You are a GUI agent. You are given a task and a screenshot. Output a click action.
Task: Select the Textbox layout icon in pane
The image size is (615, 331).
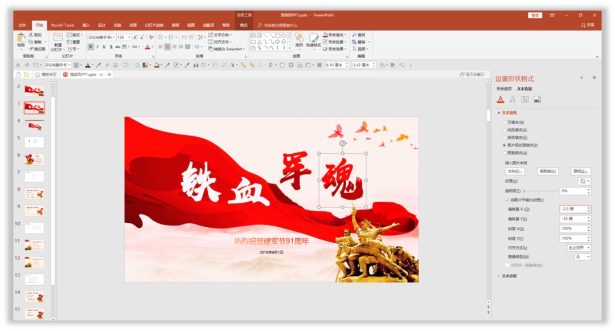click(525, 99)
